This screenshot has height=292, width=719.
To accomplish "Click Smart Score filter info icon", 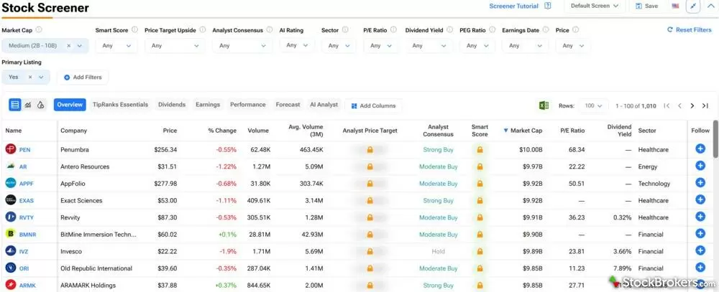I will click(x=135, y=29).
